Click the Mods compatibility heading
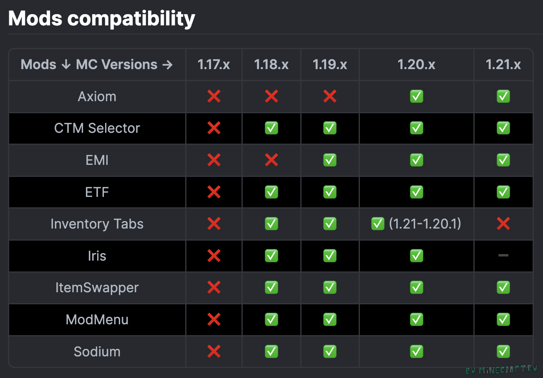Image resolution: width=543 pixels, height=378 pixels. pyautogui.click(x=102, y=19)
